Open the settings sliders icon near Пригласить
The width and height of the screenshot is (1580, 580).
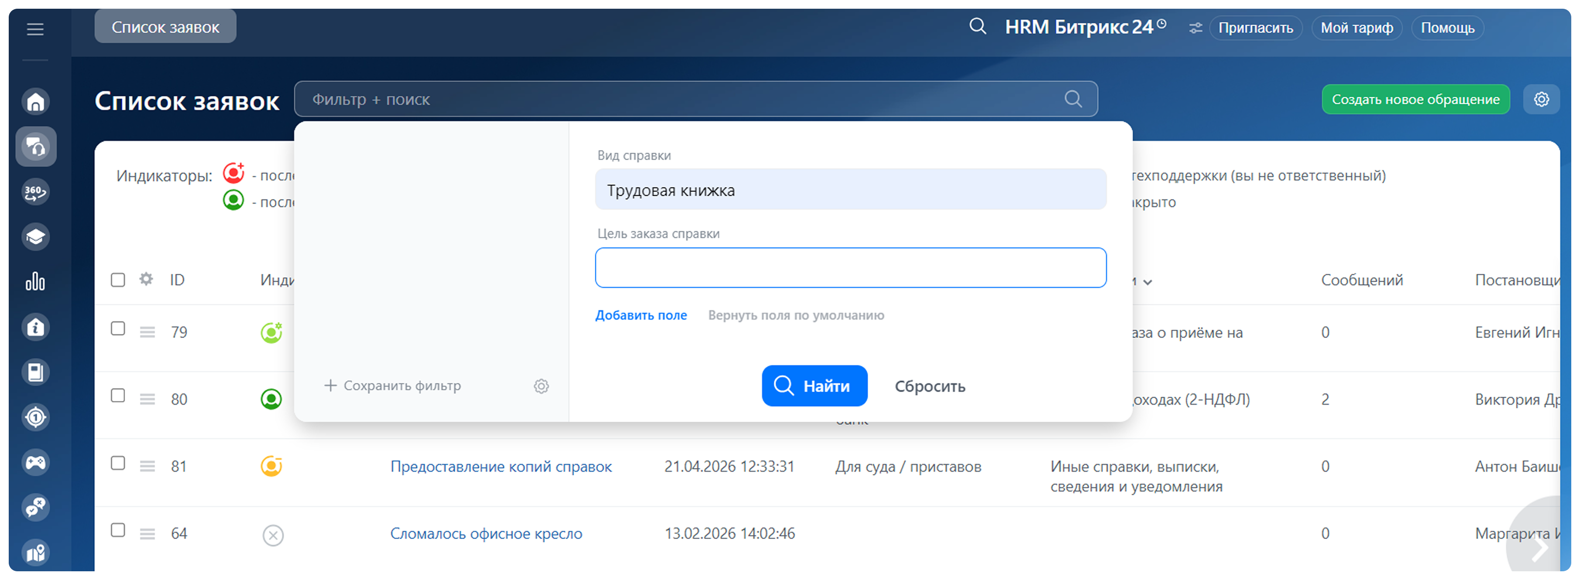1195,27
